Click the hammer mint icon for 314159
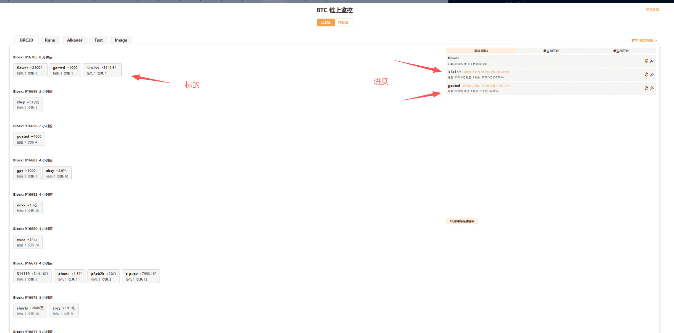674x333 pixels. (x=651, y=75)
